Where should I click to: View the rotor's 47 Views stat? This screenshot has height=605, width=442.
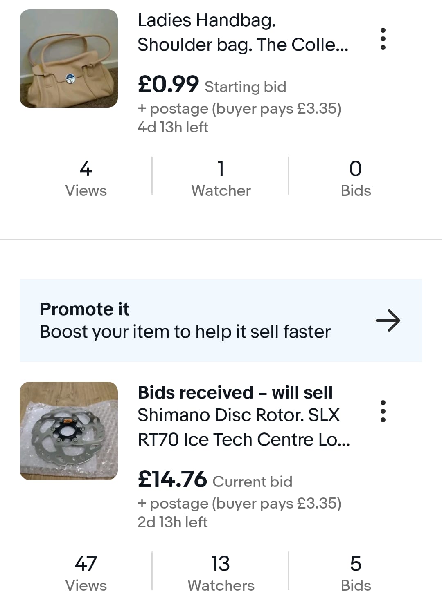pyautogui.click(x=86, y=574)
